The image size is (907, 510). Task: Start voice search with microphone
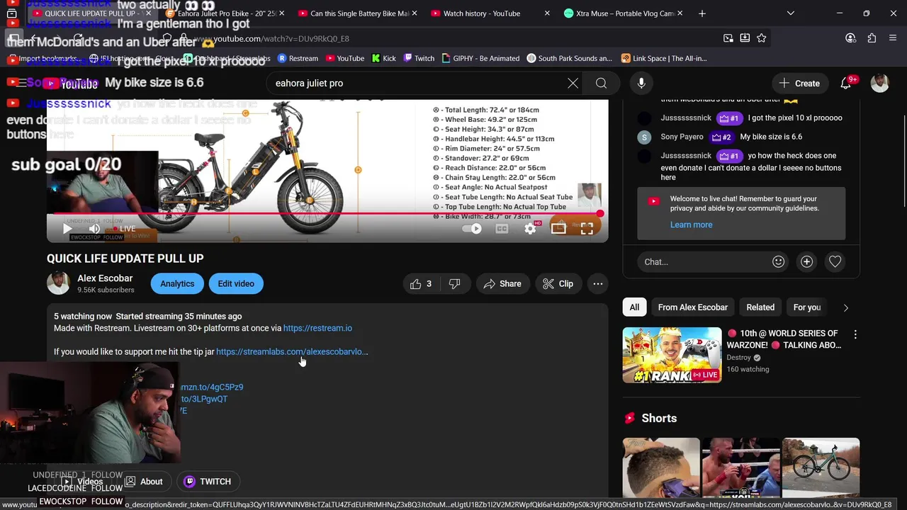(x=641, y=84)
